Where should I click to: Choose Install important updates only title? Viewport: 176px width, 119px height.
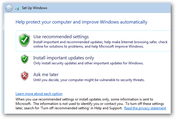[x=64, y=58]
